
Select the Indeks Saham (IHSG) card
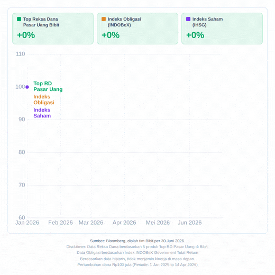tap(222, 29)
